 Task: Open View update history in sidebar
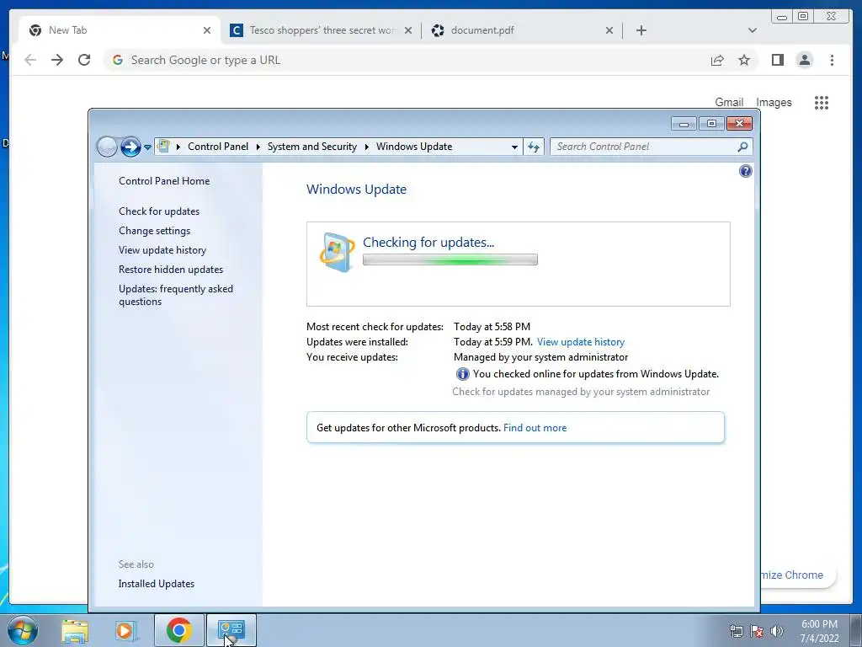[162, 249]
